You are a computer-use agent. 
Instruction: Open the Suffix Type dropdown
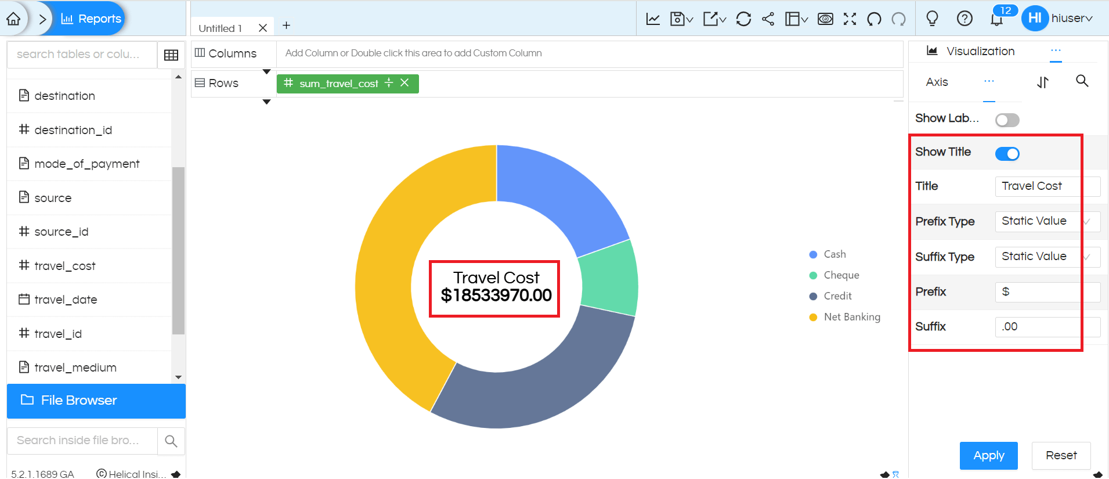pyautogui.click(x=1047, y=257)
